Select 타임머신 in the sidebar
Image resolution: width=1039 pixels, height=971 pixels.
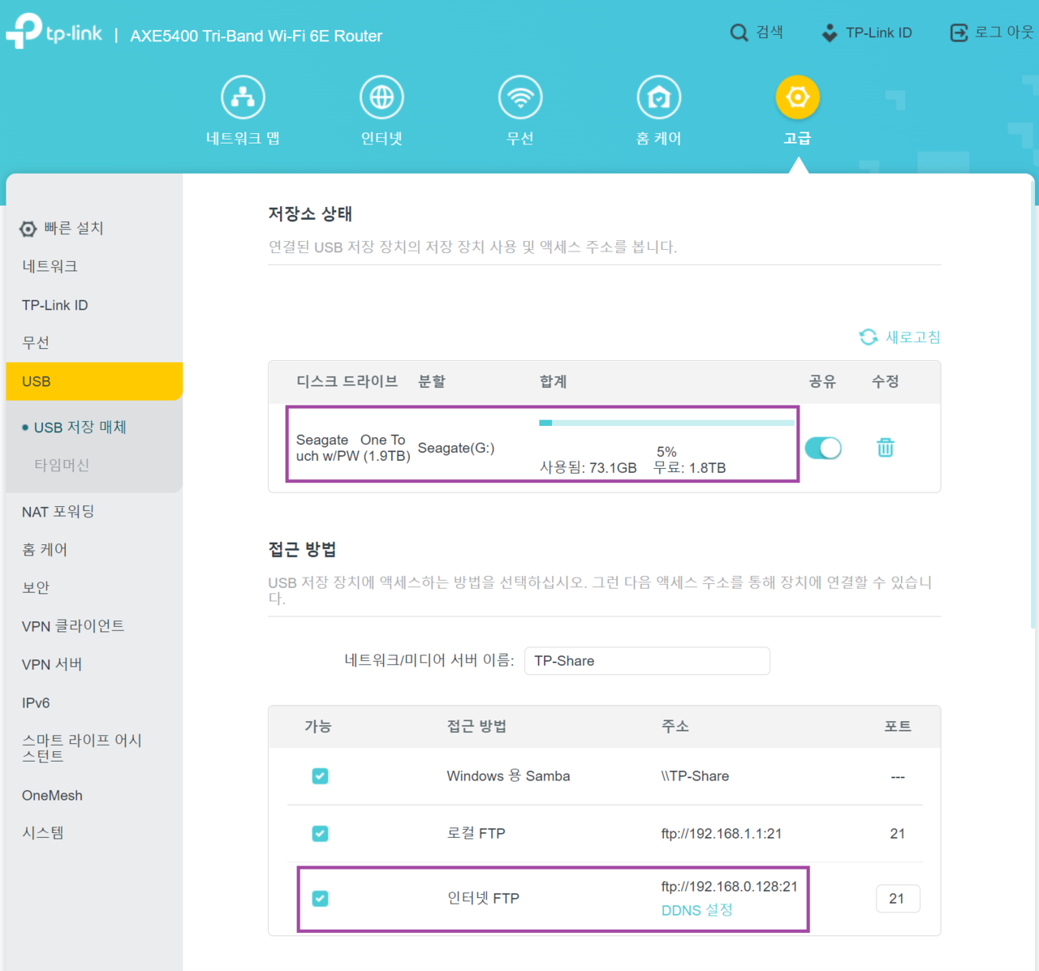[x=62, y=465]
